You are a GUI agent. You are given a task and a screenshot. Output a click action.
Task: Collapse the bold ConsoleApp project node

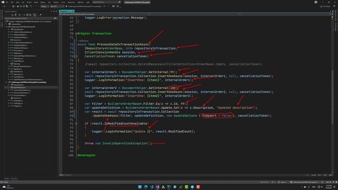6,82
